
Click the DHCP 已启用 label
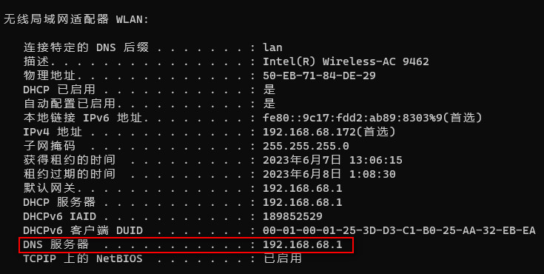[59, 90]
